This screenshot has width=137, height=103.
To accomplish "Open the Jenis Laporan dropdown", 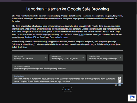I will (x=30, y=58).
